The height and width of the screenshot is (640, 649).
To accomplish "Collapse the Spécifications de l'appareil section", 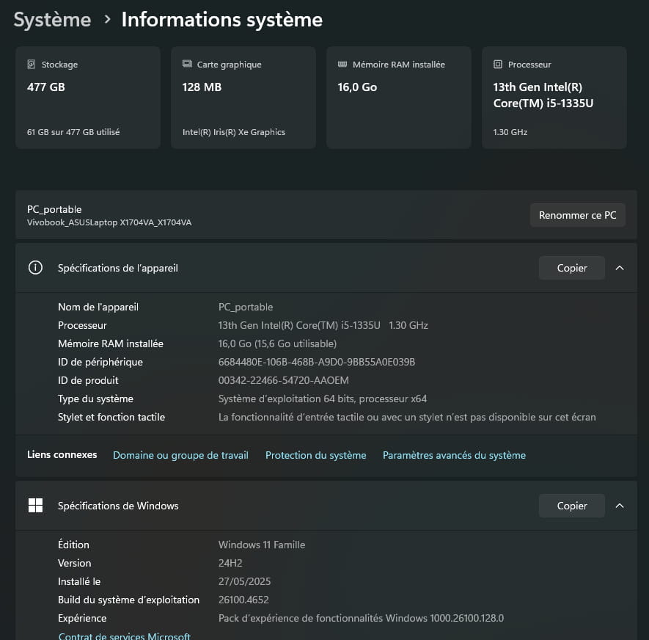I will 619,268.
